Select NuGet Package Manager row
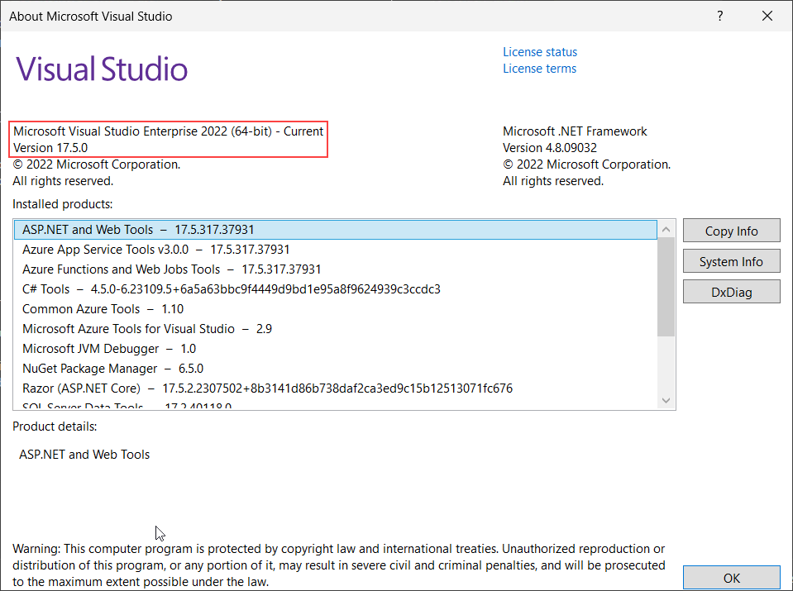 (x=336, y=369)
